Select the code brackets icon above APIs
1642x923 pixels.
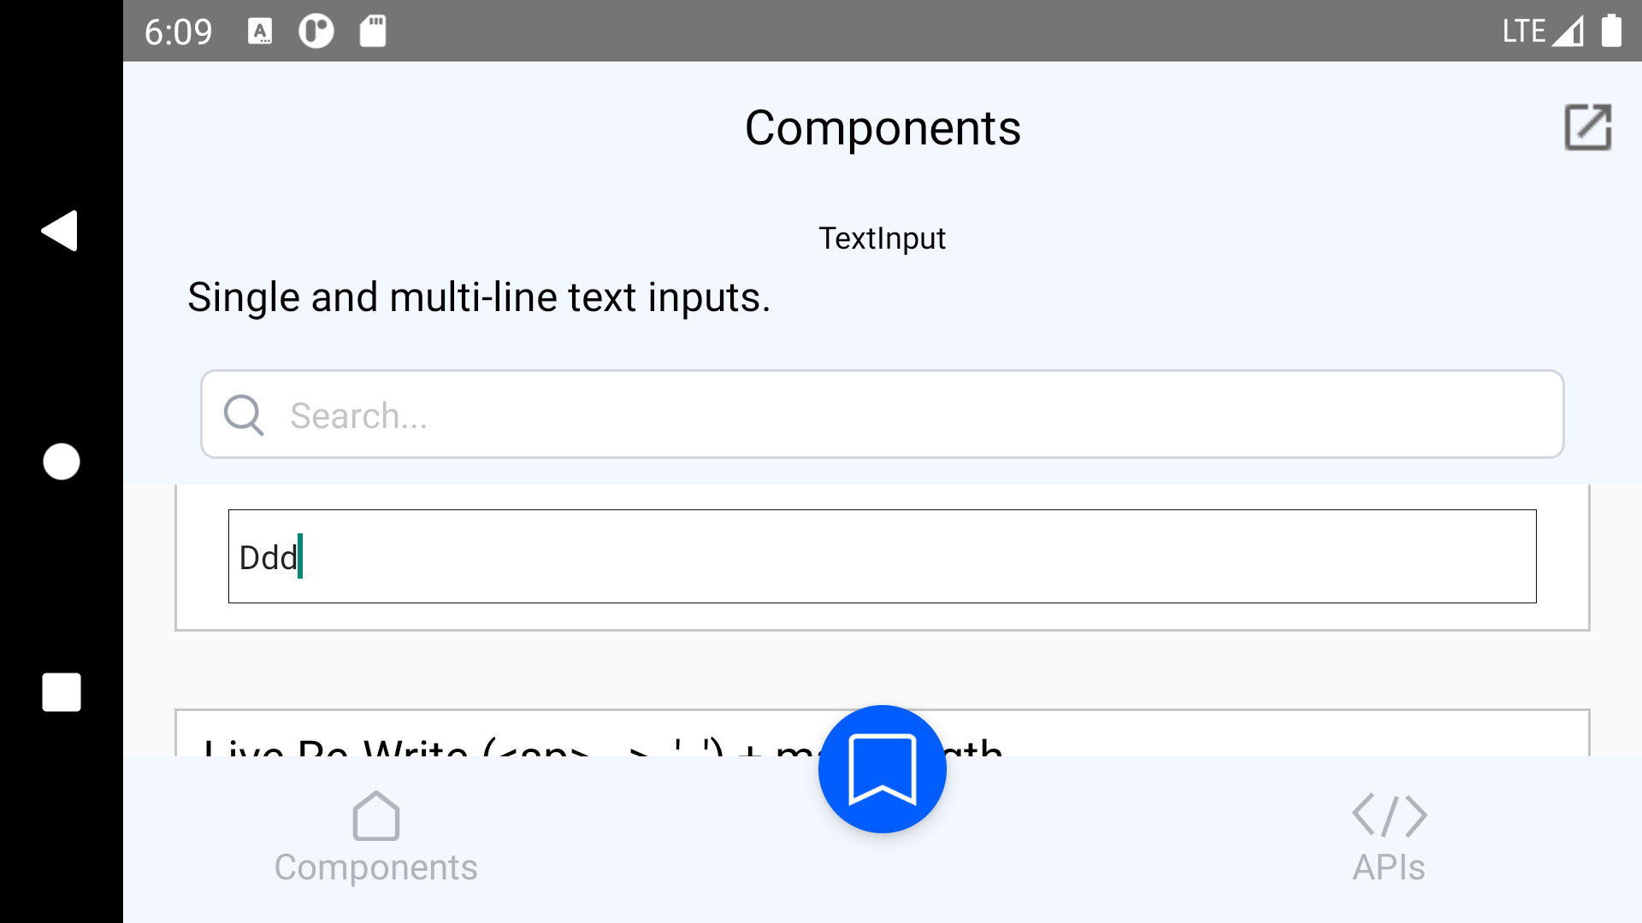pos(1389,814)
